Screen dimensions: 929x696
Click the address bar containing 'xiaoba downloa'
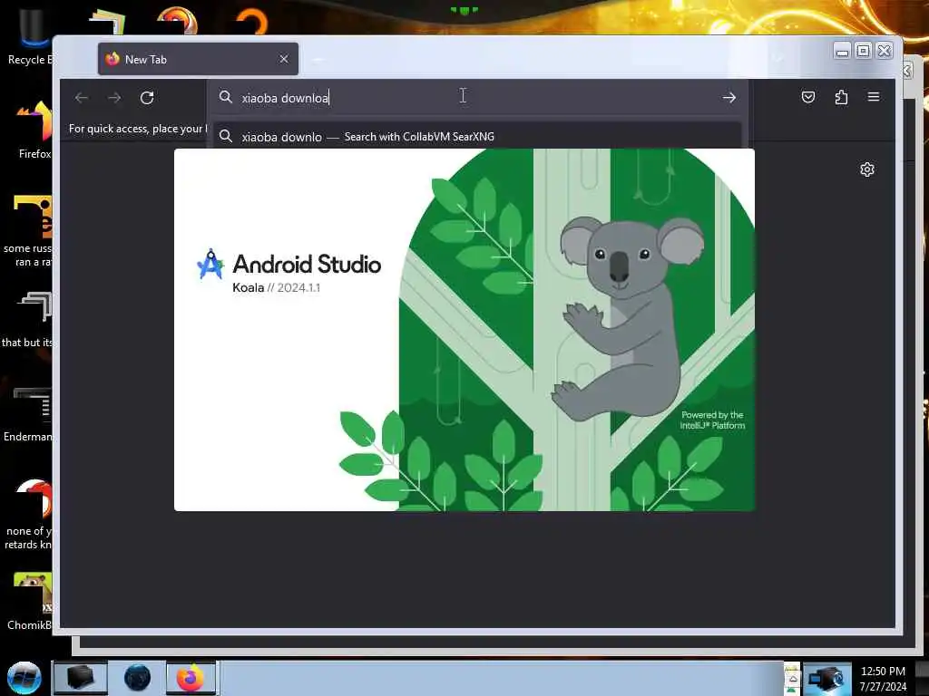click(x=477, y=98)
